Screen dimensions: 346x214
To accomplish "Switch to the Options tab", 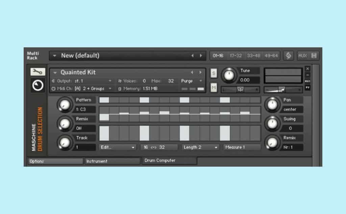I will click(x=55, y=162).
